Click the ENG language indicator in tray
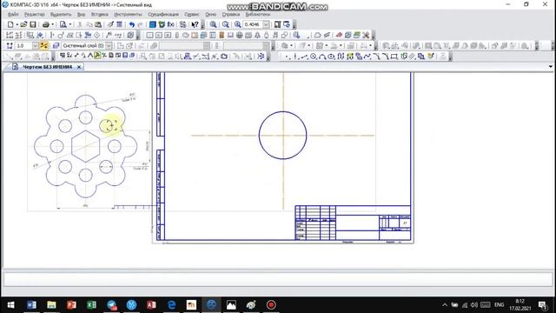This screenshot has width=556, height=313. pos(499,305)
